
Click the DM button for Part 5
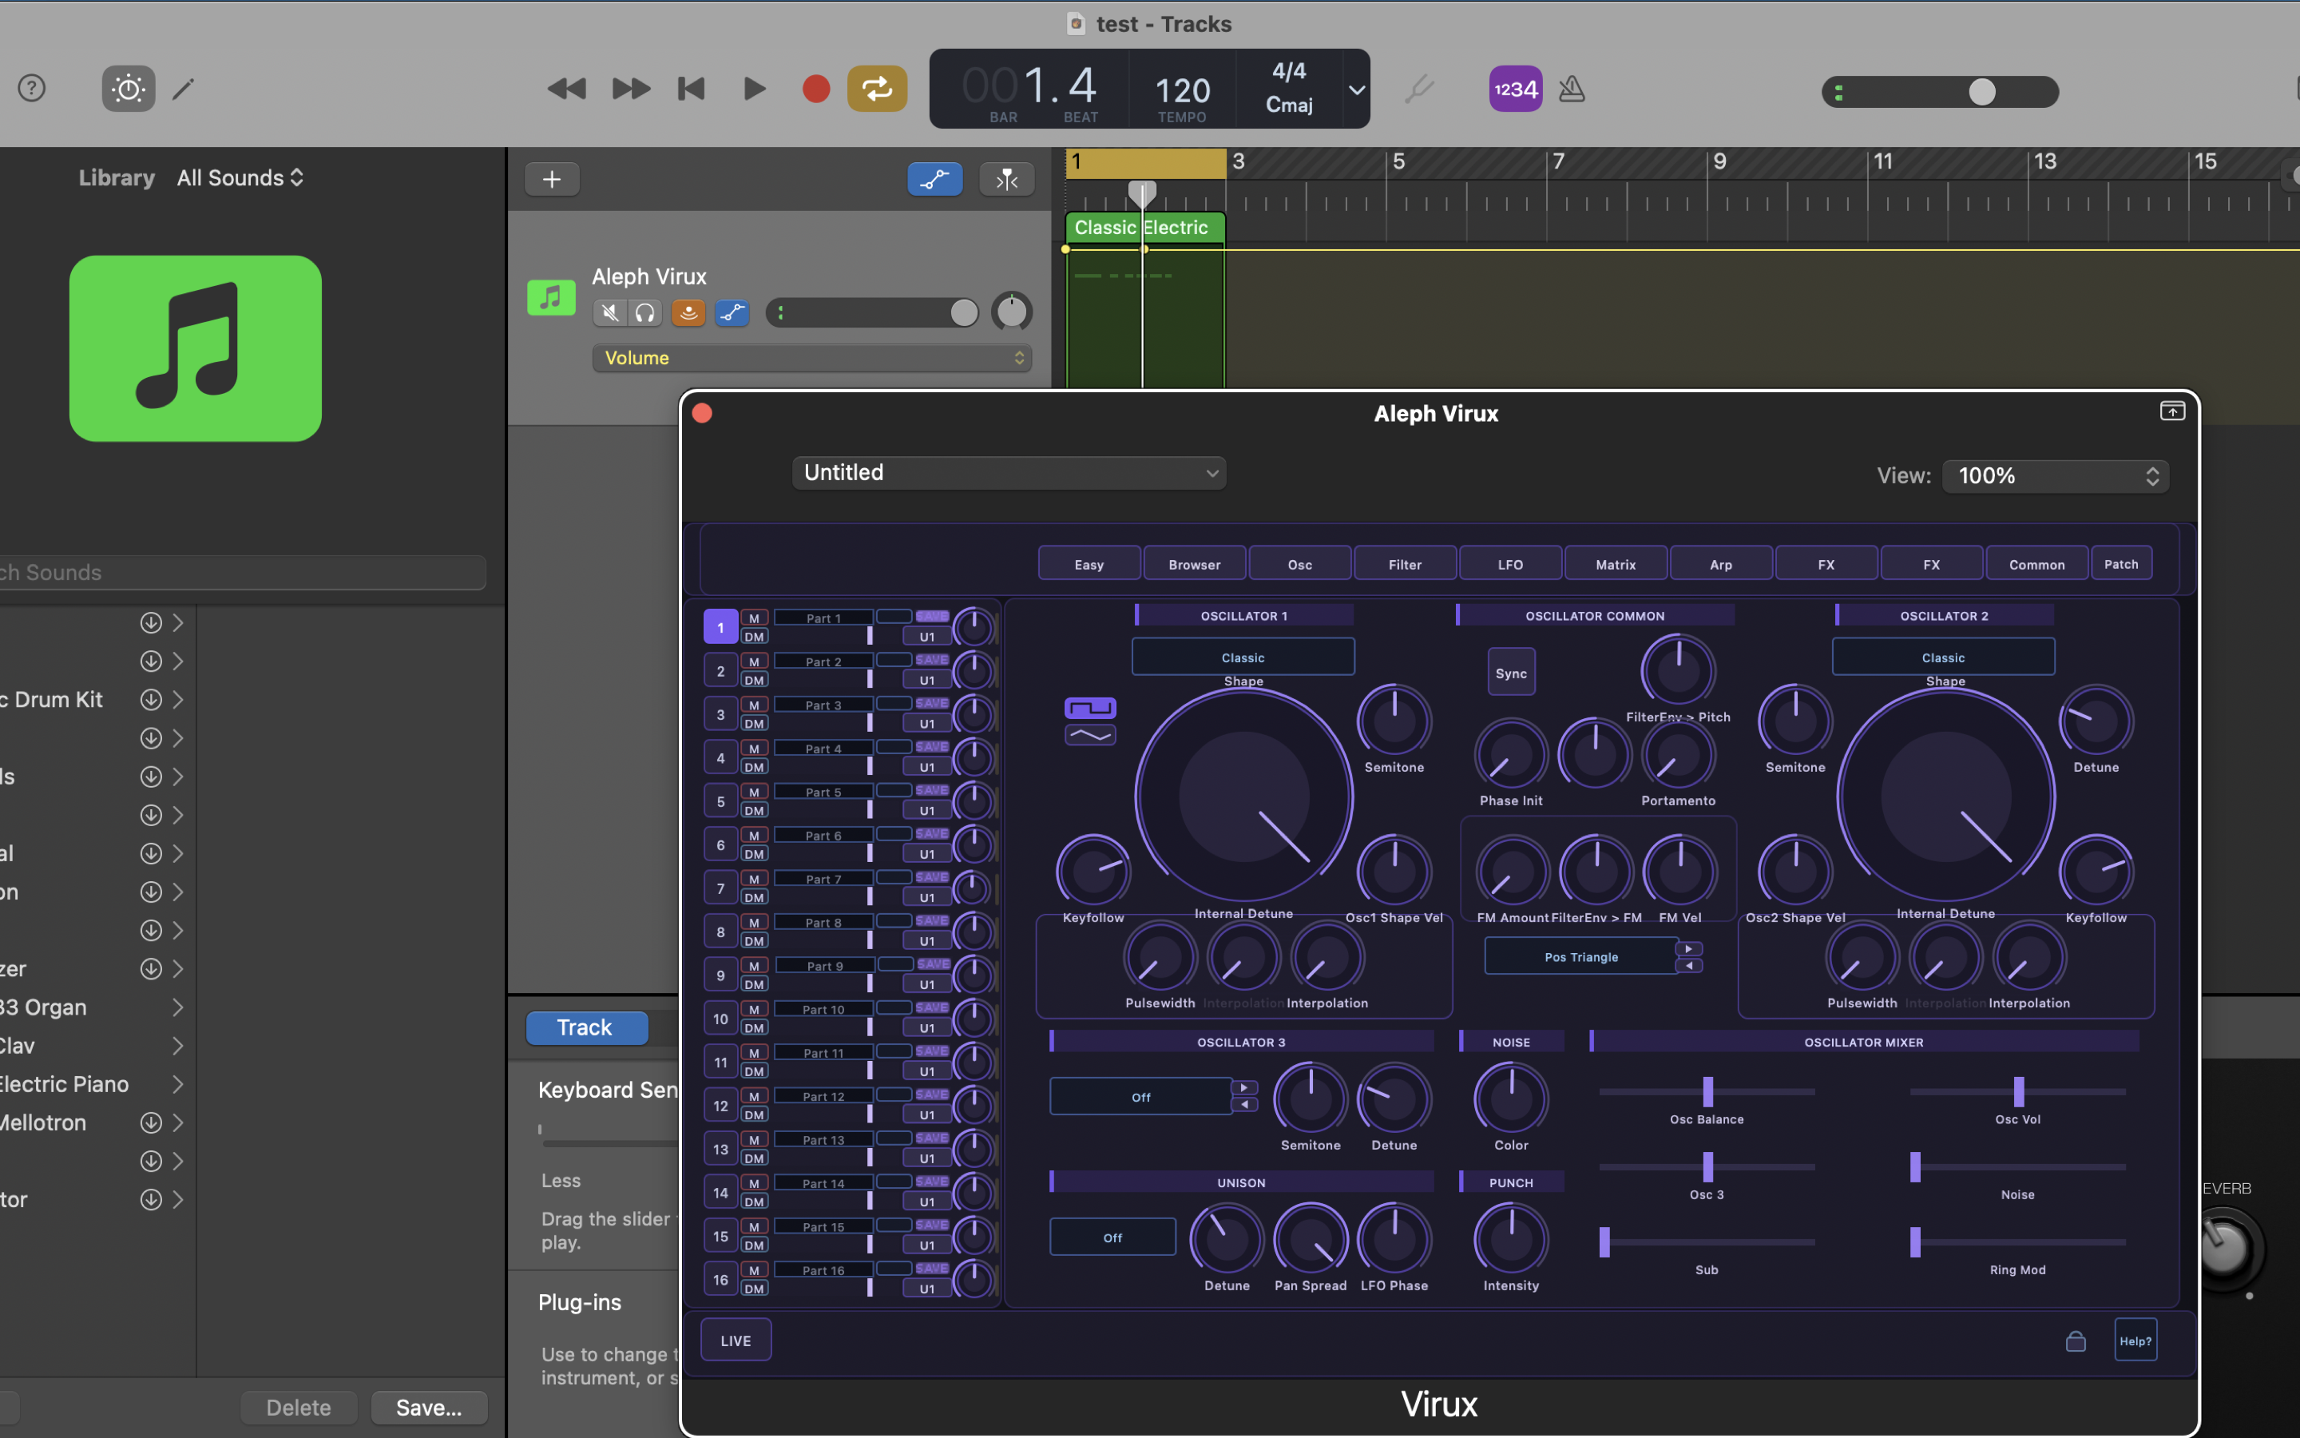[x=755, y=810]
